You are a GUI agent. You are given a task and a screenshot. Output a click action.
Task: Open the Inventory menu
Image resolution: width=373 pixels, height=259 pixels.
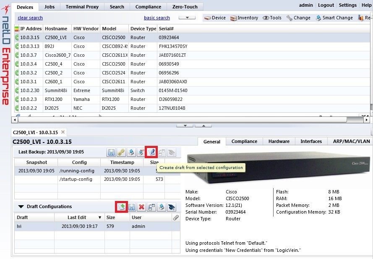pos(244,18)
